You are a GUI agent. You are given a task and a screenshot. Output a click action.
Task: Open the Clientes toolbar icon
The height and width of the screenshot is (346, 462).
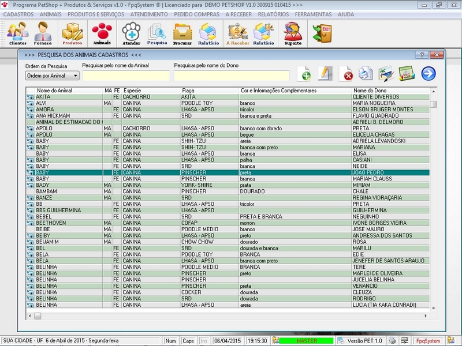pyautogui.click(x=17, y=33)
